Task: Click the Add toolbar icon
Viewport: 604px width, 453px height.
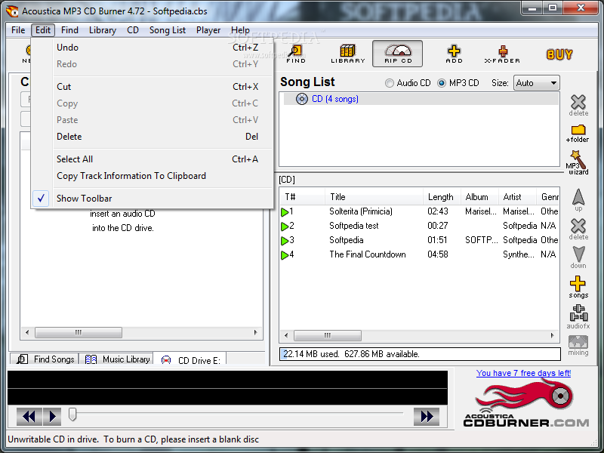Action: tap(454, 54)
